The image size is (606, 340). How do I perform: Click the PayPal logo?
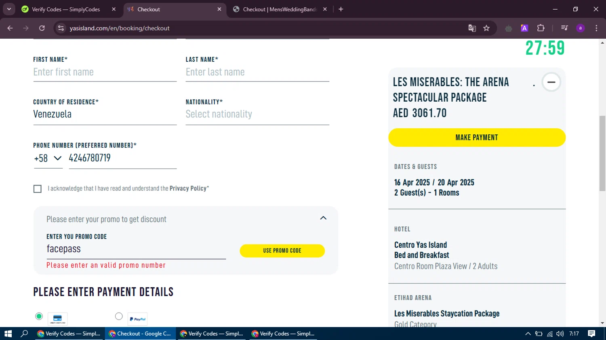coord(137,319)
